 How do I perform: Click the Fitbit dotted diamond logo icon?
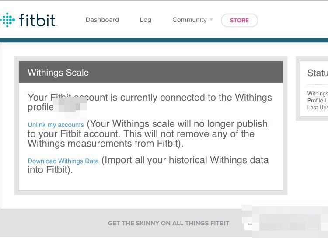click(7, 20)
